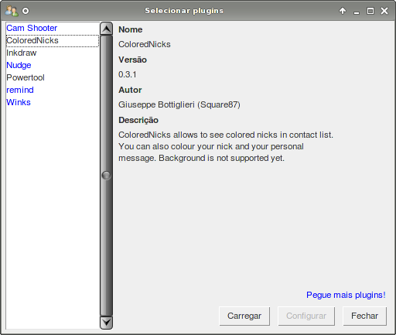Viewport: 396px width, 335px height.
Task: Click the ColoredNicks description paragraph
Action: pyautogui.click(x=226, y=146)
